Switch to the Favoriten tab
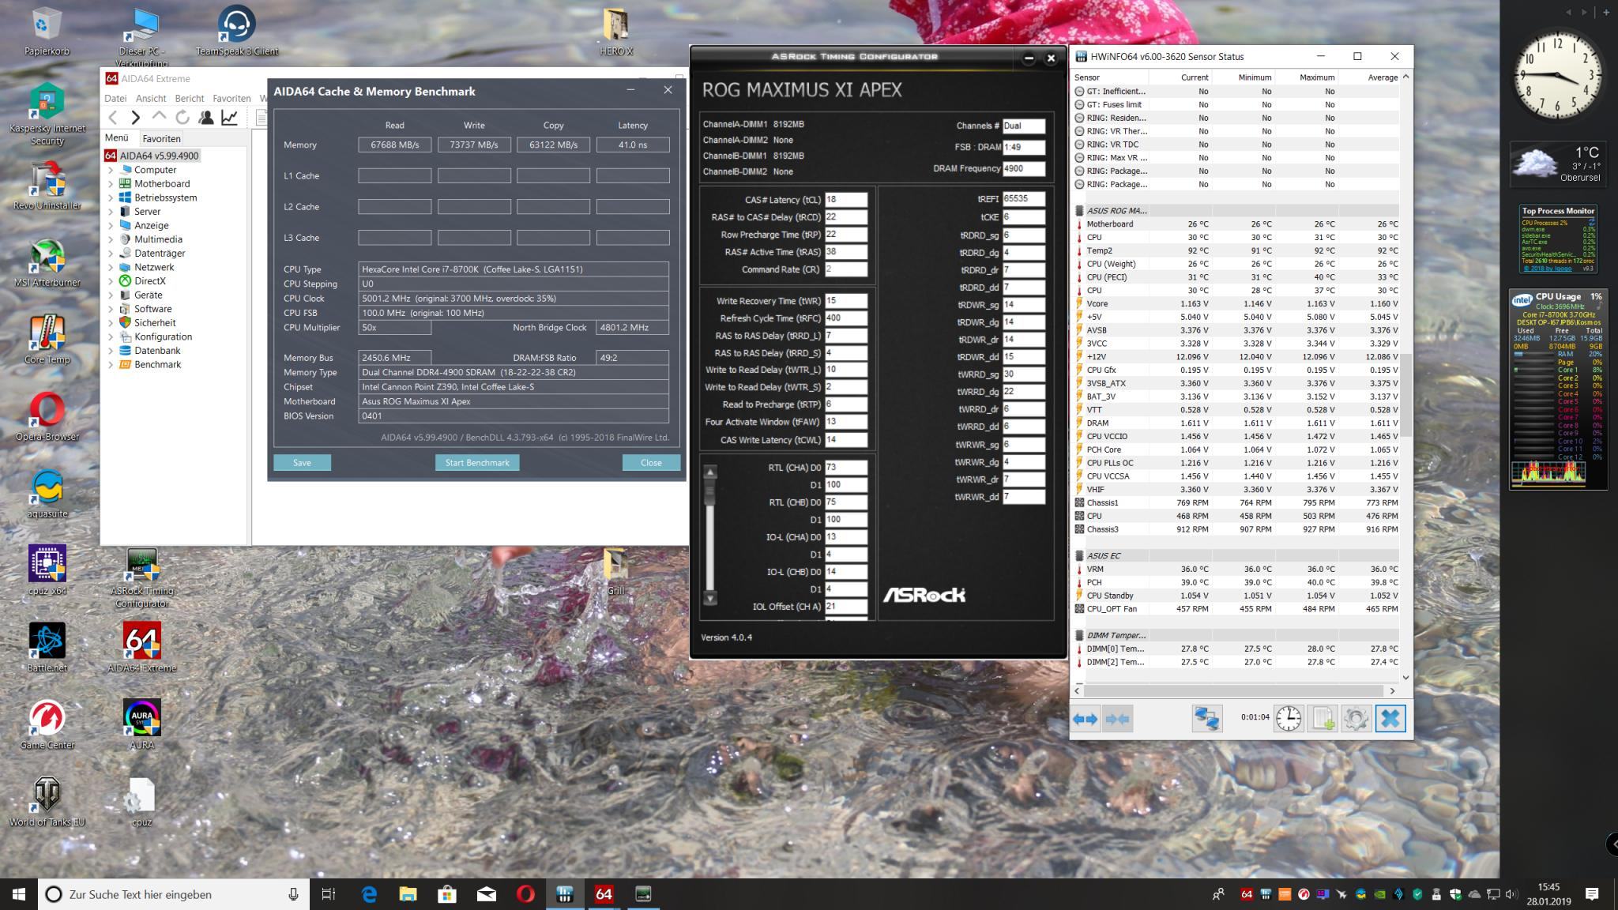The image size is (1618, 910). (161, 138)
